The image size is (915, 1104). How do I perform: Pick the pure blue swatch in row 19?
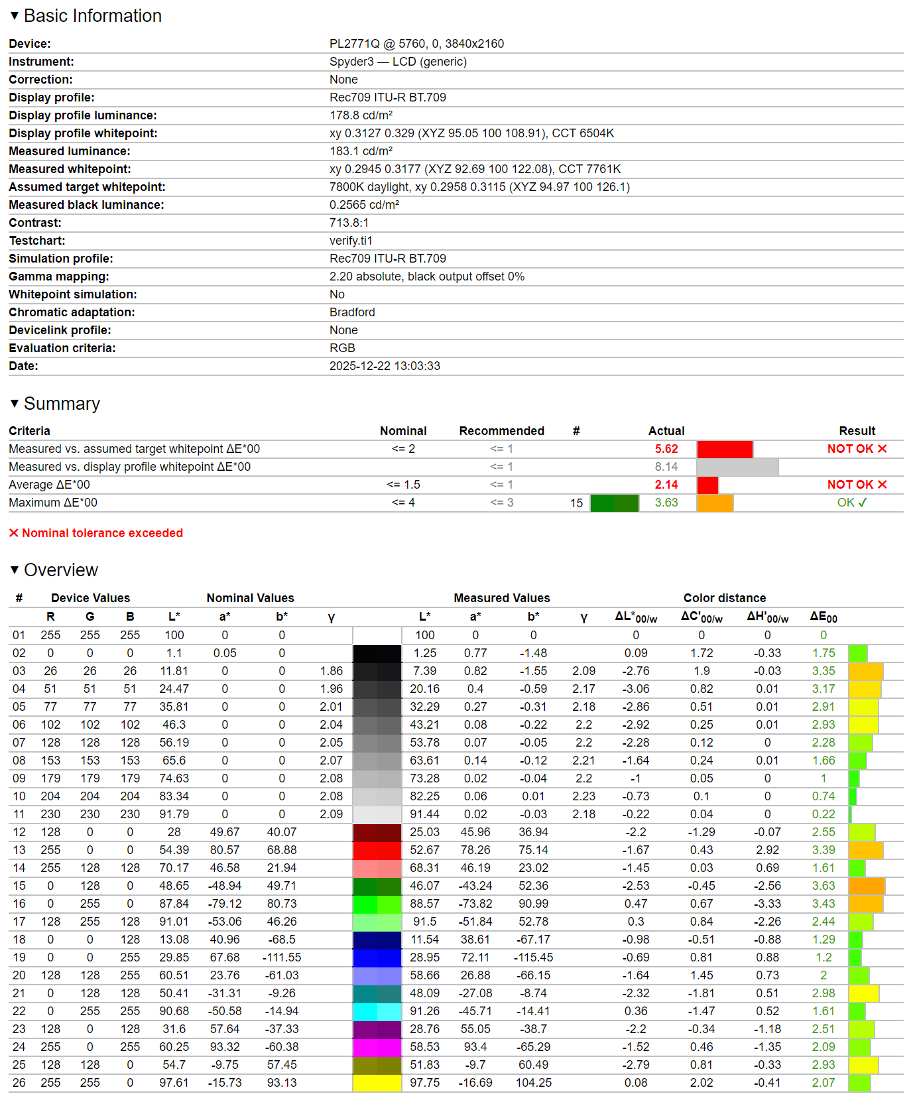pos(377,957)
